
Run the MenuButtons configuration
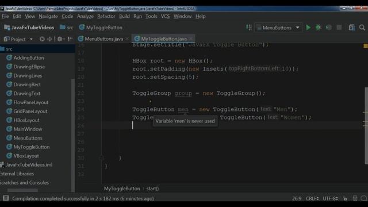(308, 28)
